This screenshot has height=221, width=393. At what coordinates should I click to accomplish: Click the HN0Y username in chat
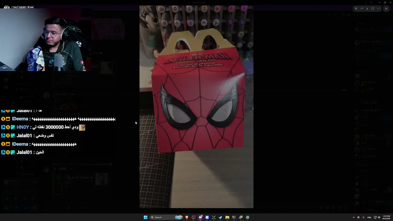[x=23, y=127]
